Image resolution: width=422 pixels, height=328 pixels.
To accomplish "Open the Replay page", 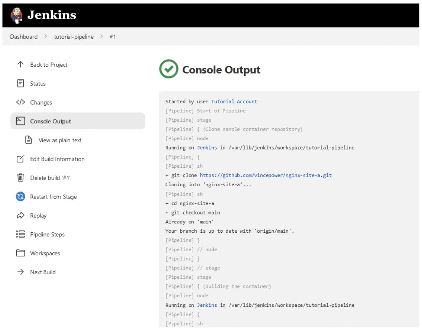I will 38,216.
